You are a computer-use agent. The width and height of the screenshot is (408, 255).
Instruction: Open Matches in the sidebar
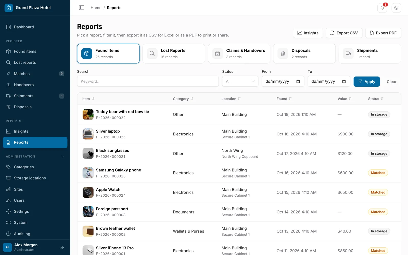(x=35, y=74)
